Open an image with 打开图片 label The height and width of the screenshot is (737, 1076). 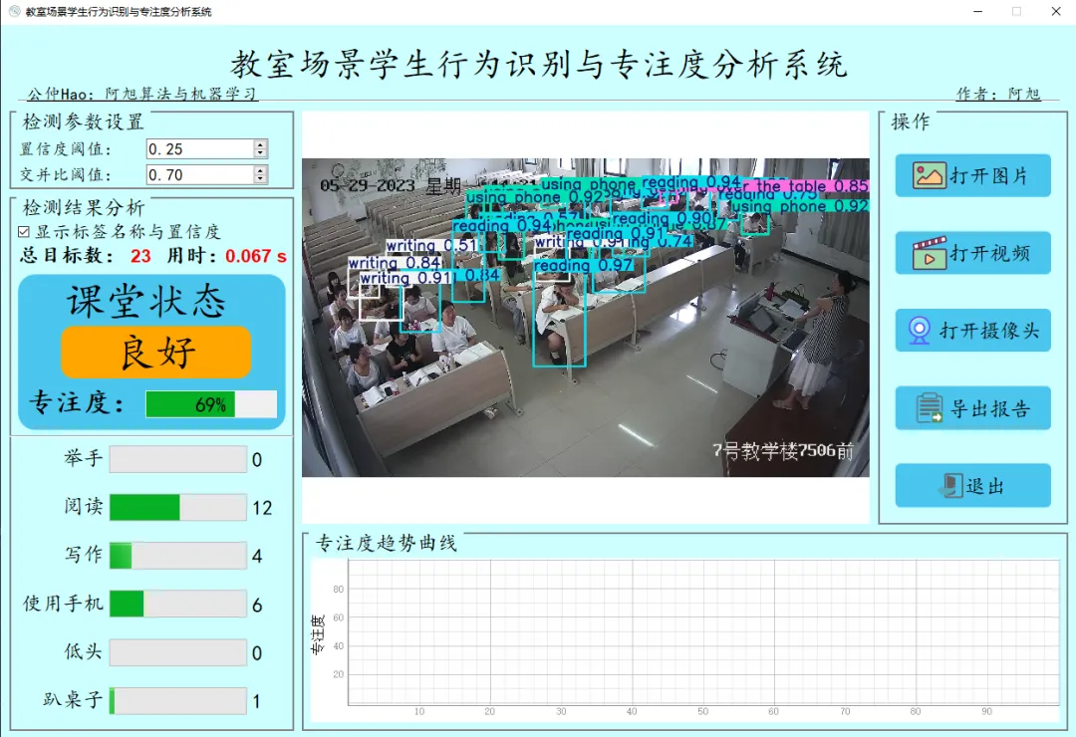coord(989,176)
